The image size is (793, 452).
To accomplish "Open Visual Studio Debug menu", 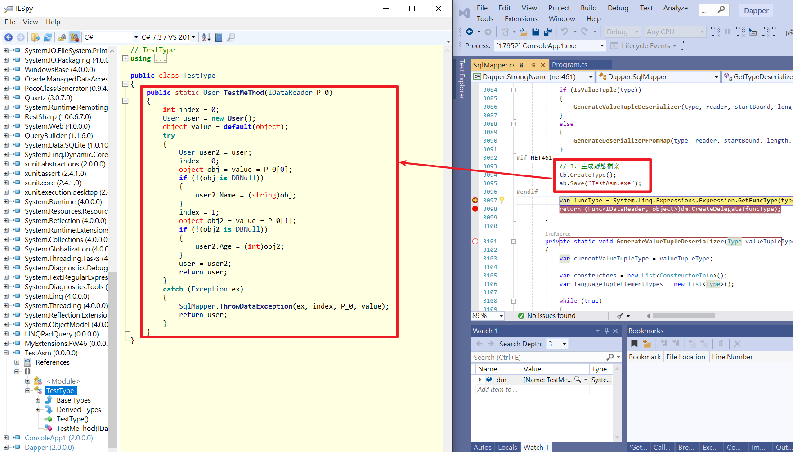I will [x=618, y=8].
